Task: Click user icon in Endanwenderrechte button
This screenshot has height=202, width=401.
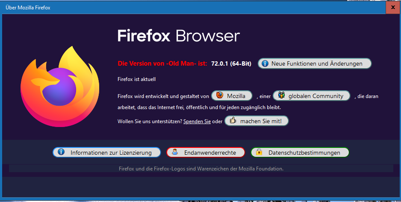Action: click(x=175, y=152)
